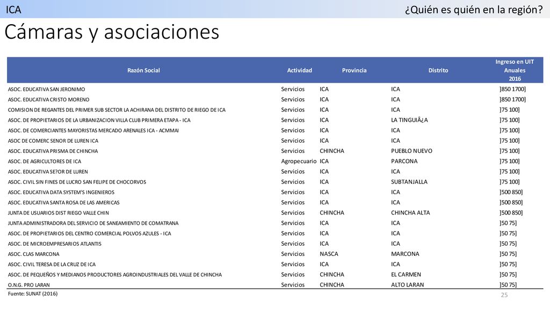This screenshot has height=309, width=550.
Task: Select 'ASOC. EDUCATIVA CRISTO MORENO' row name
Action: point(48,99)
